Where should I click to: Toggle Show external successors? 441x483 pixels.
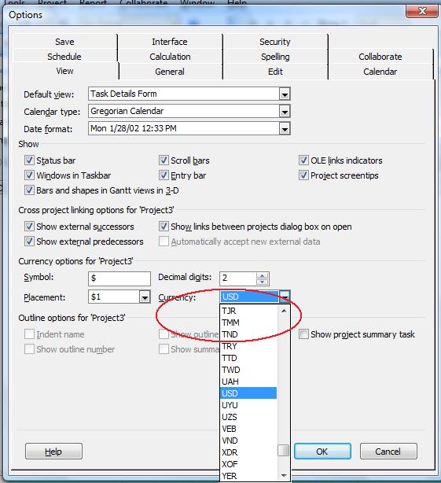(x=29, y=227)
